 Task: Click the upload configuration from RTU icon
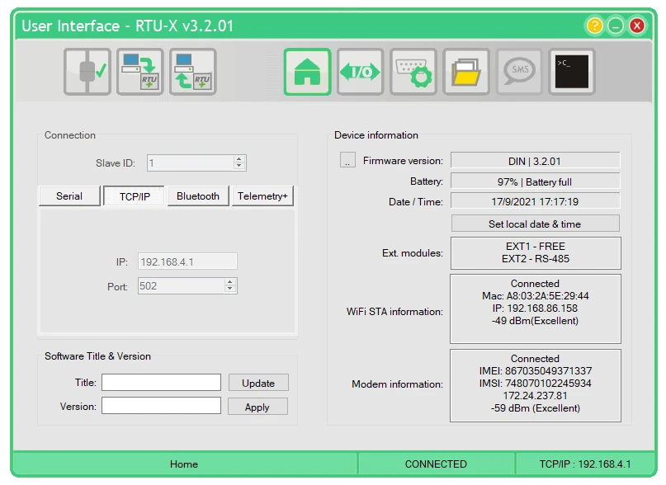pyautogui.click(x=193, y=72)
